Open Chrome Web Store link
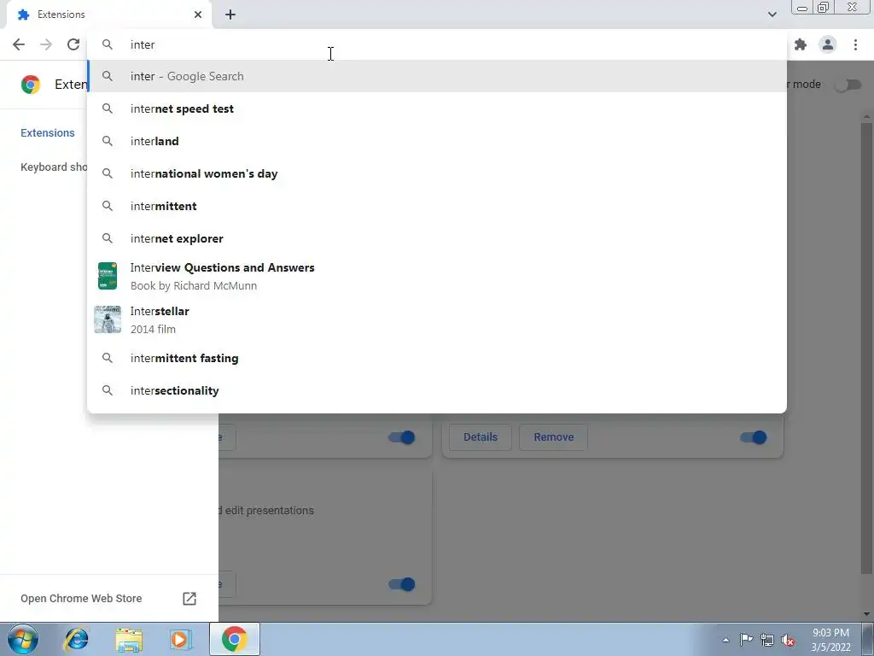The width and height of the screenshot is (874, 656). [x=81, y=598]
